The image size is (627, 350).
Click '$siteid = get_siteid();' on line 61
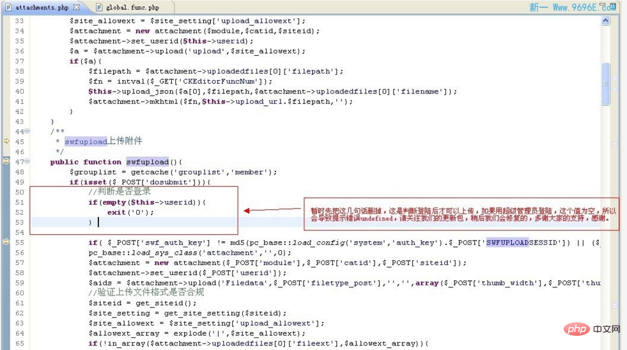point(143,303)
